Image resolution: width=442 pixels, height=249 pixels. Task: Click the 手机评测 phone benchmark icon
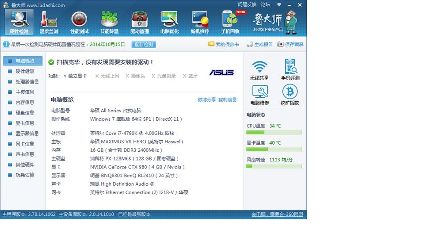290,70
